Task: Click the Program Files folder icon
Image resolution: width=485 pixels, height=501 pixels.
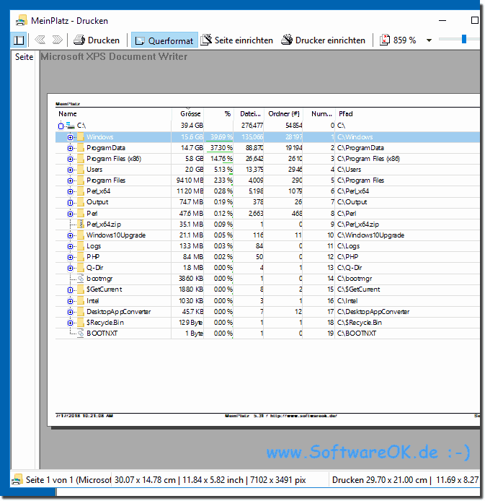Action: tap(81, 180)
